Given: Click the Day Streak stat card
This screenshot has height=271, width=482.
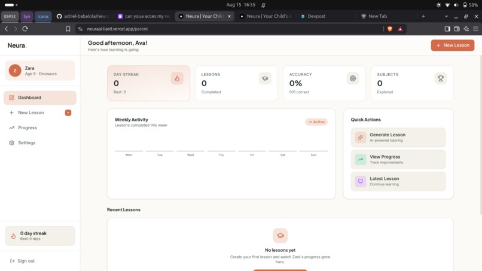Looking at the screenshot, I should (148, 83).
